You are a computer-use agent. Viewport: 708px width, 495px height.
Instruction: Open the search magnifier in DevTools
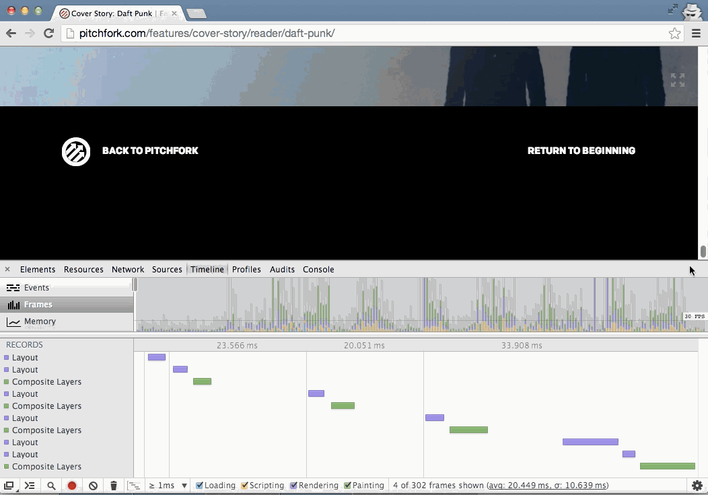click(51, 486)
